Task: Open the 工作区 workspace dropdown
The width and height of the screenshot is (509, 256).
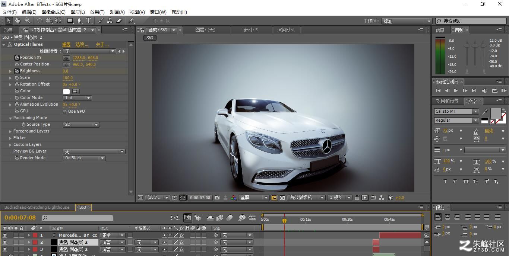Action: 406,21
